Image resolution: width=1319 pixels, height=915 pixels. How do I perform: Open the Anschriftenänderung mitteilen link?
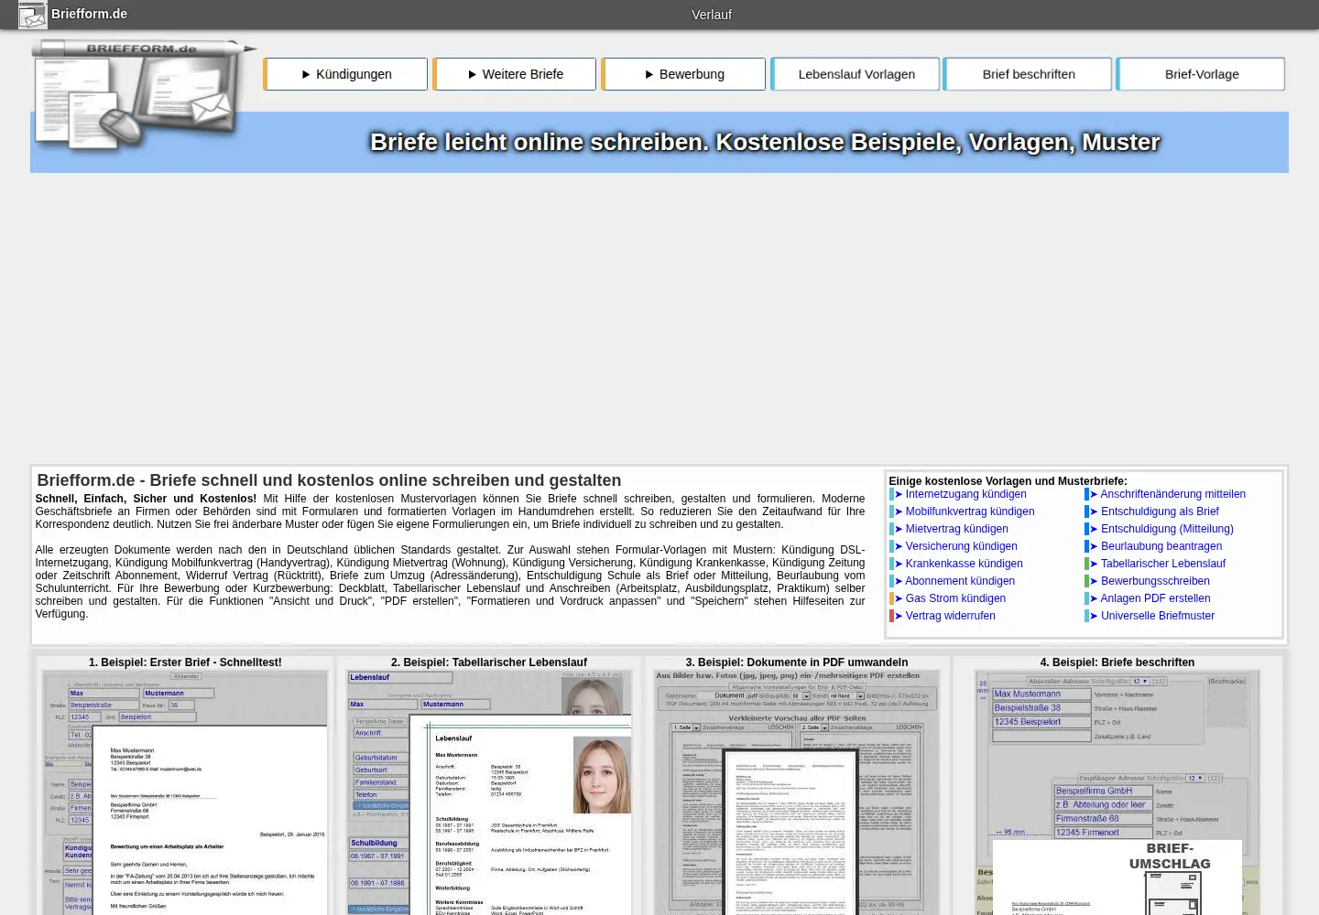(x=1172, y=494)
